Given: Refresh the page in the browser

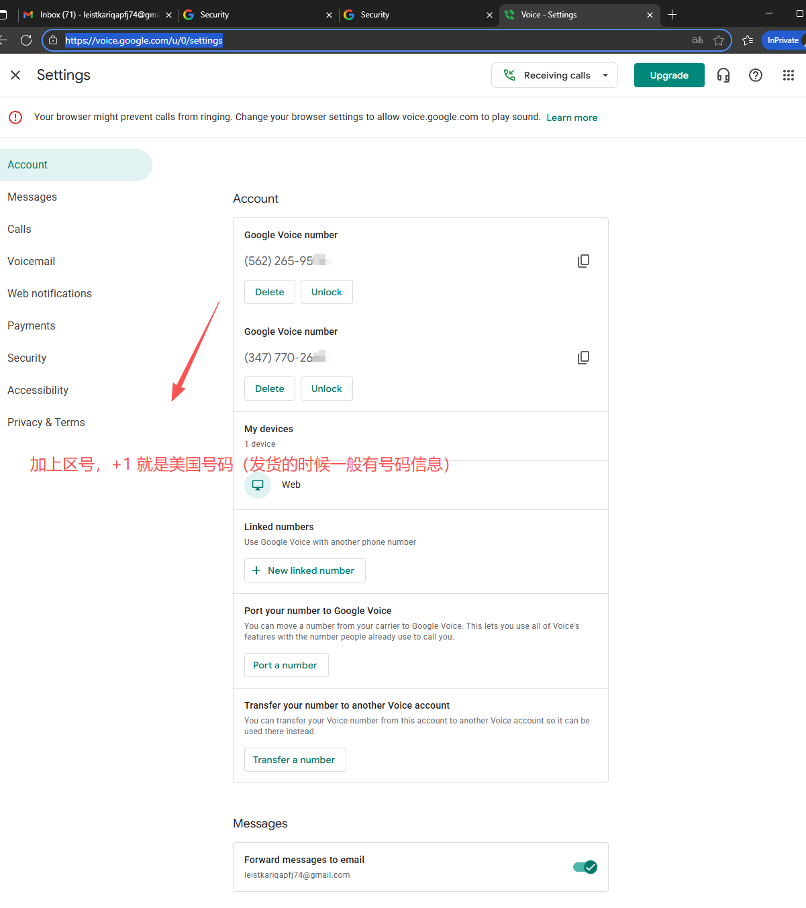Looking at the screenshot, I should tap(26, 40).
